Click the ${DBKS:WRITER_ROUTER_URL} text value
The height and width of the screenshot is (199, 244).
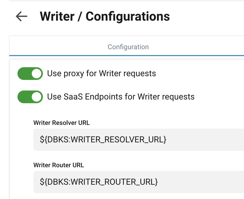tap(99, 182)
